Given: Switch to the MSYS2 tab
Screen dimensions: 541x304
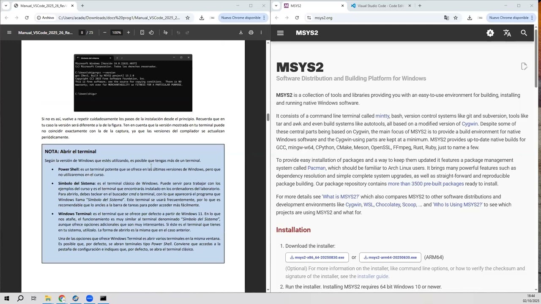Looking at the screenshot, I should point(314,6).
